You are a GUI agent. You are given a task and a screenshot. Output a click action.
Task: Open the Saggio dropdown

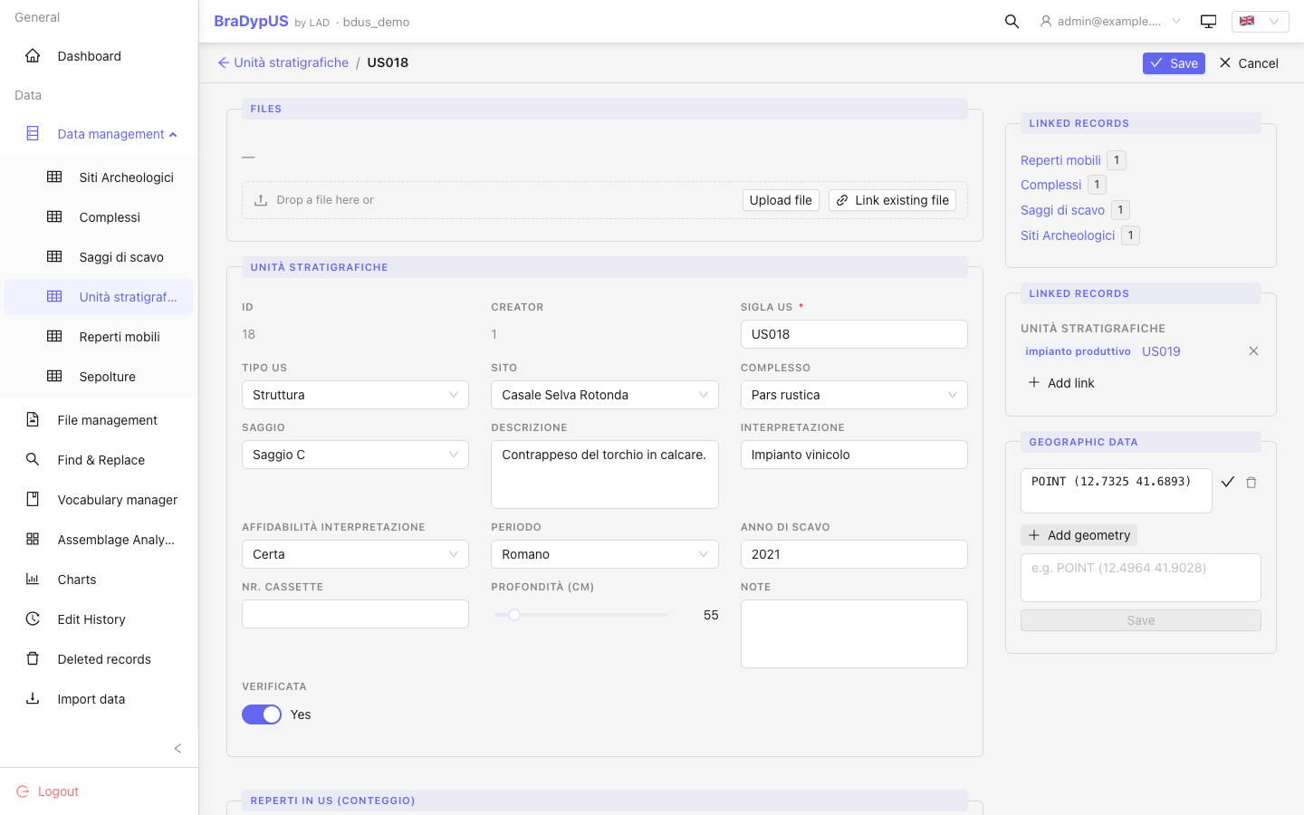(355, 455)
